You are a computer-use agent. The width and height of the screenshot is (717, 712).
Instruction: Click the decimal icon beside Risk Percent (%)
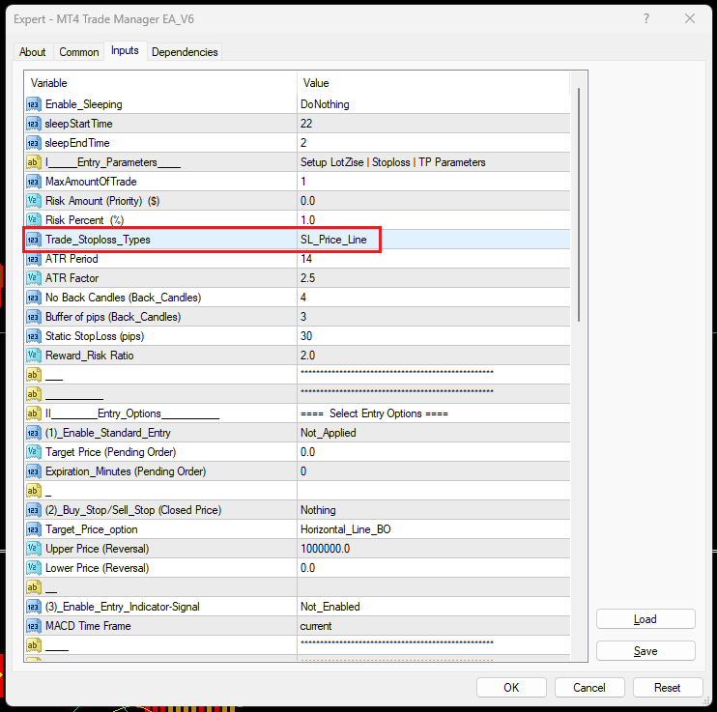(33, 220)
